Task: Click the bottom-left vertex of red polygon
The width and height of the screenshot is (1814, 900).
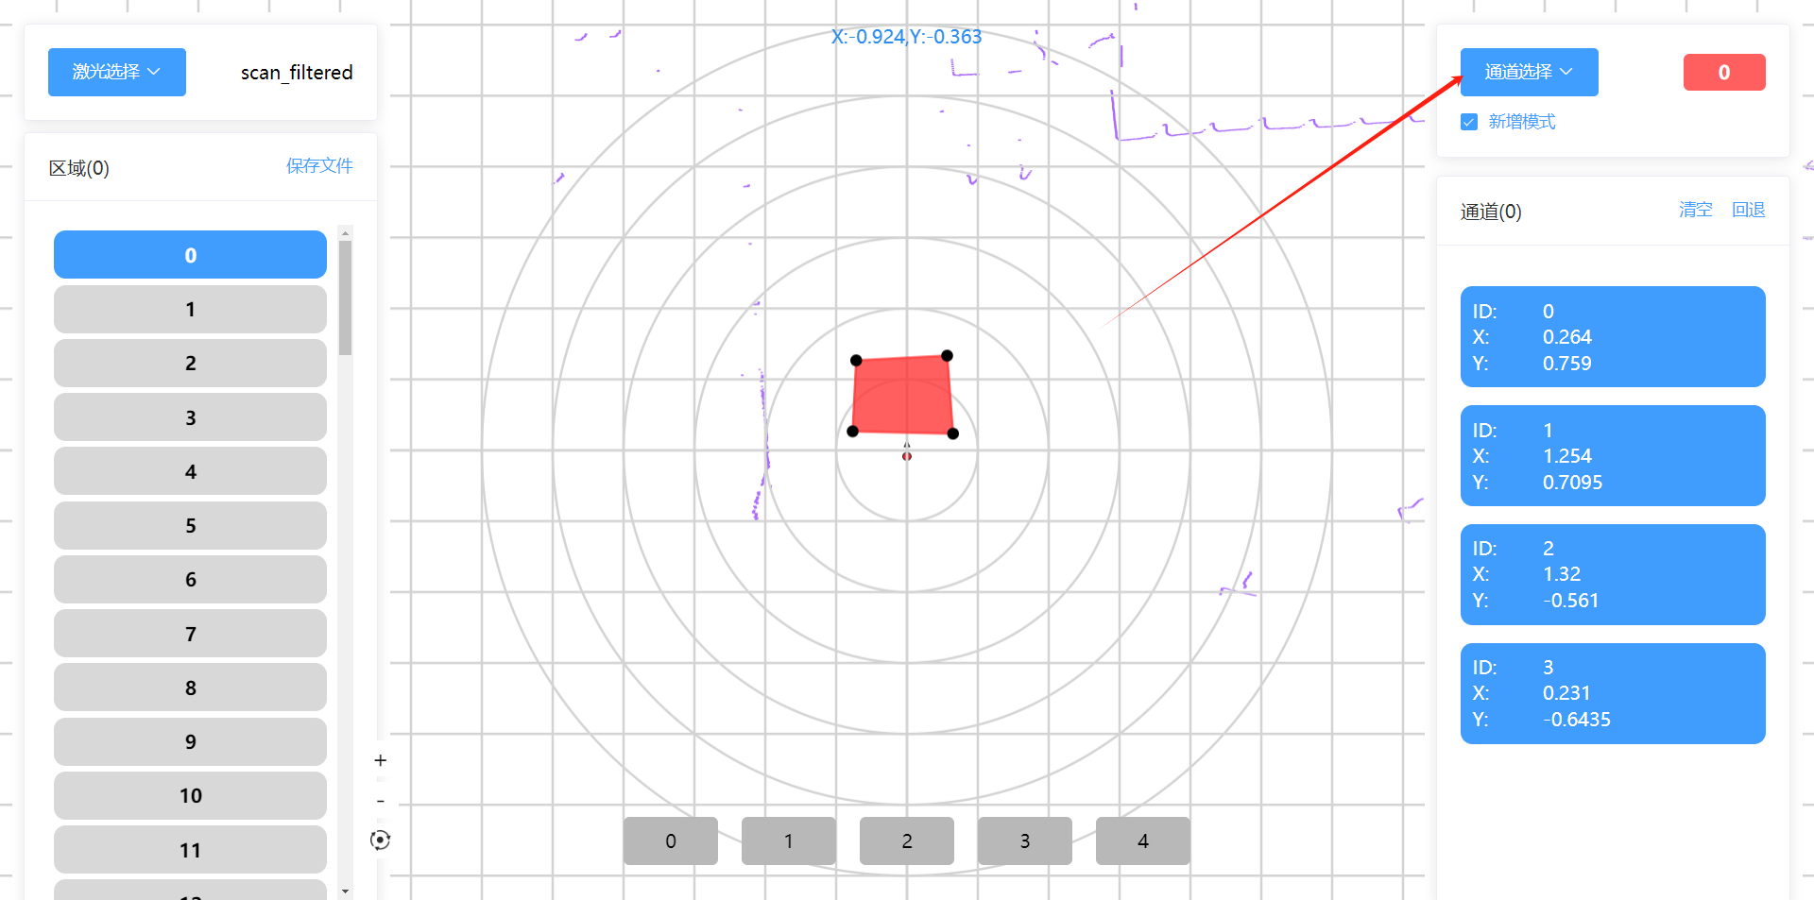Action: coord(852,431)
